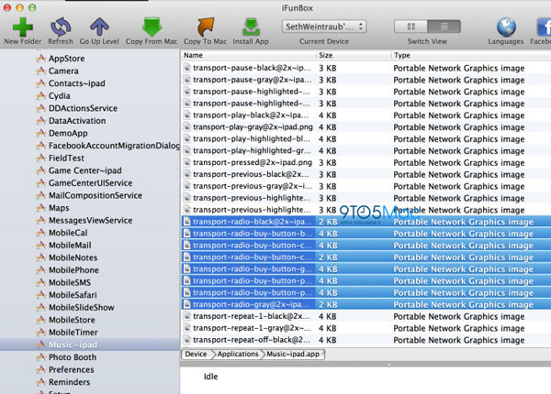Open the SethWeintraub current device dropdown
The height and width of the screenshot is (394, 551).
[323, 27]
